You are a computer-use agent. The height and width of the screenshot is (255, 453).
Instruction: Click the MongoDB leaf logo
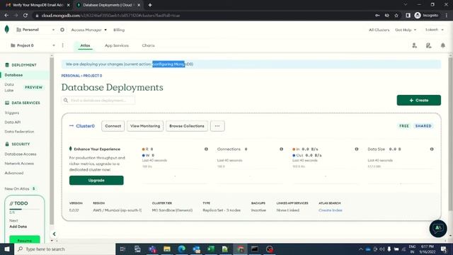coord(7,29)
